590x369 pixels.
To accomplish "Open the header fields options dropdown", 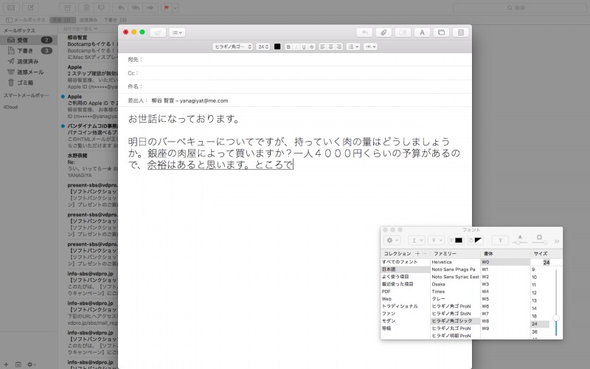I will [177, 32].
